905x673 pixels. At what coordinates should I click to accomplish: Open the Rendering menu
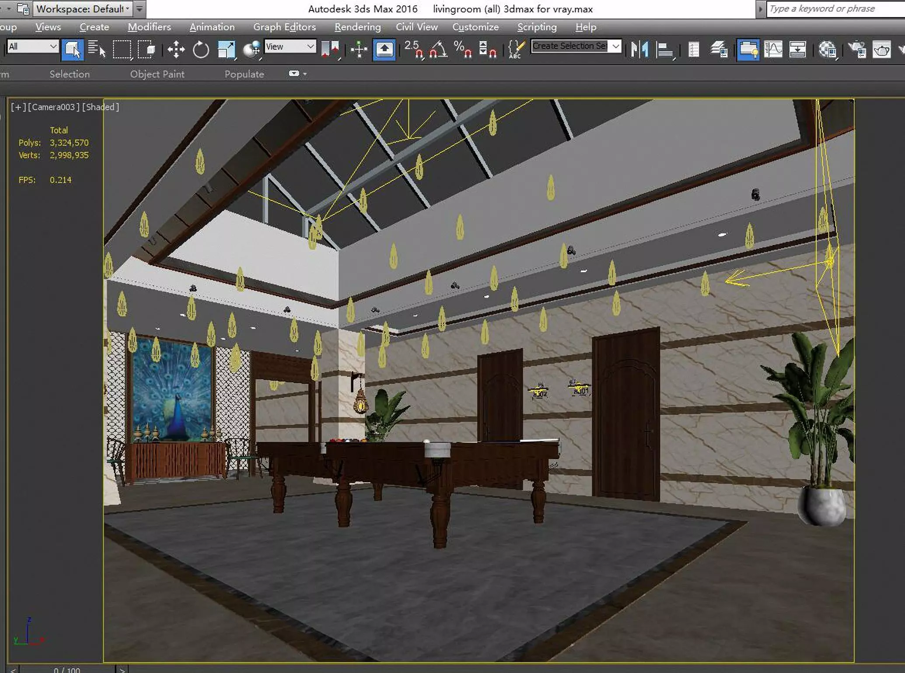tap(357, 27)
